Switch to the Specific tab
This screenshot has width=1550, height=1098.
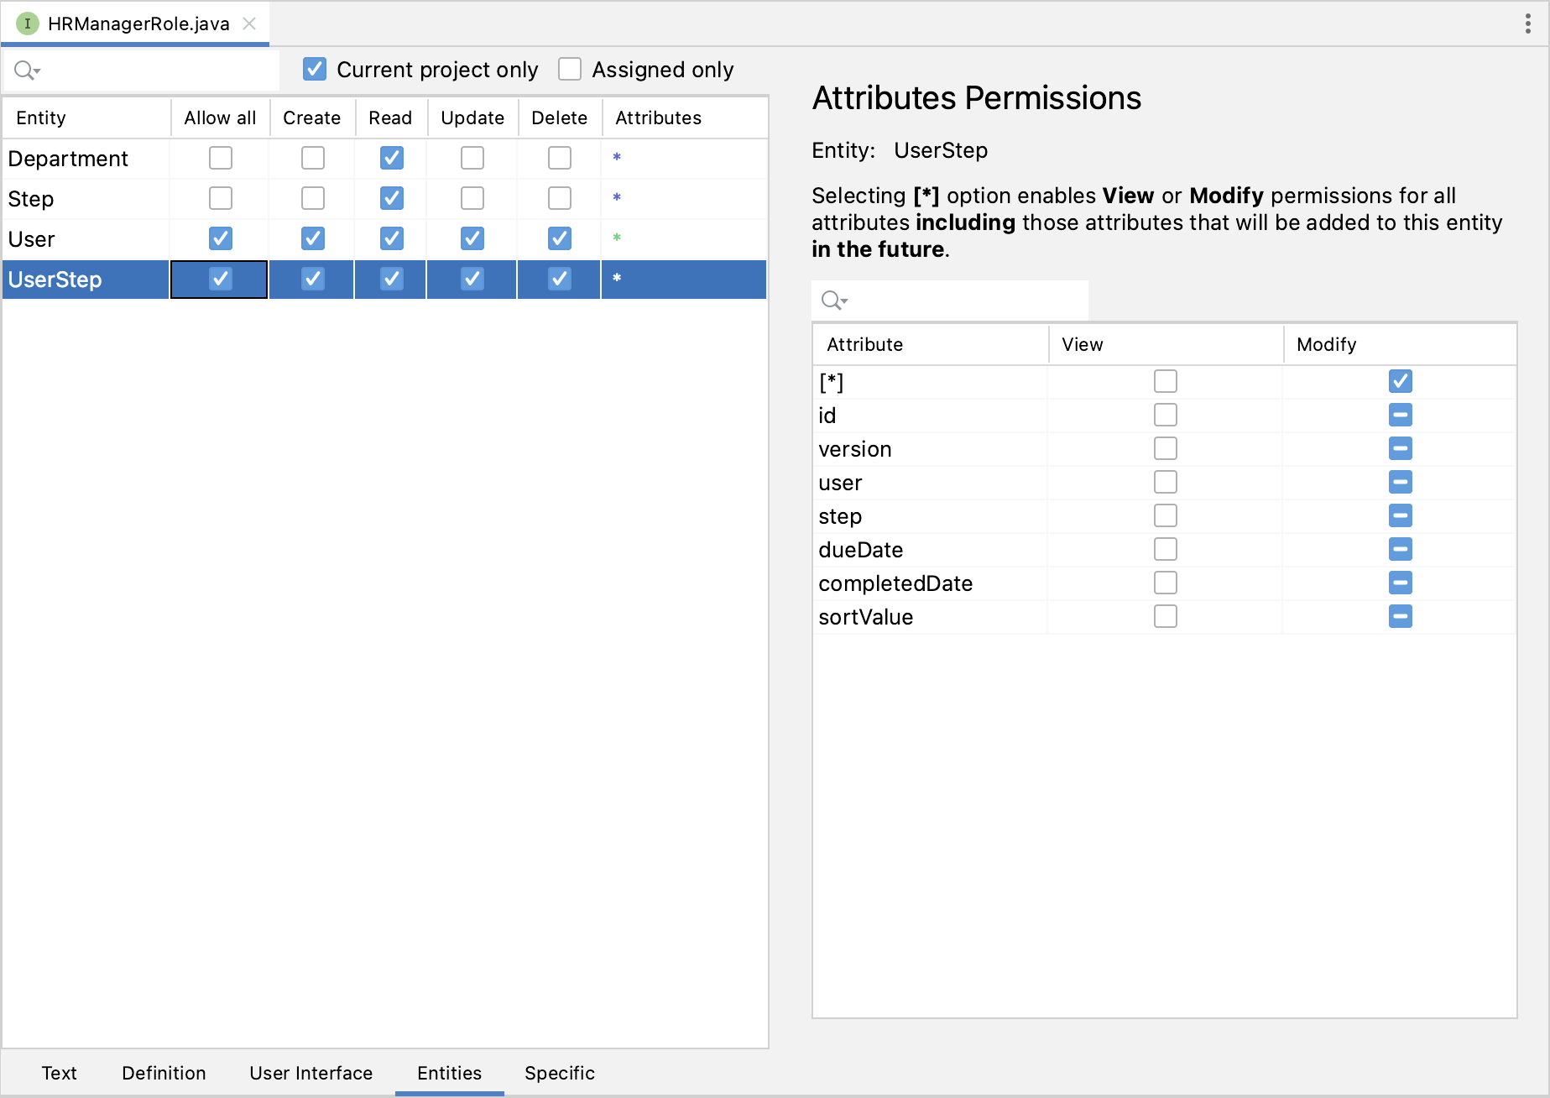tap(559, 1073)
